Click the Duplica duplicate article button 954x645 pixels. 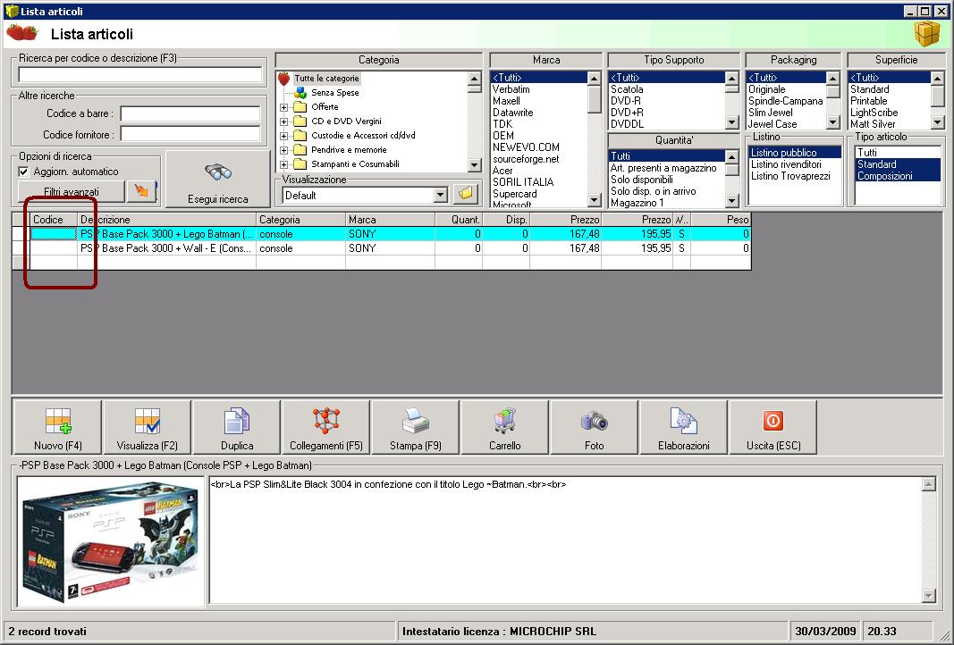237,427
